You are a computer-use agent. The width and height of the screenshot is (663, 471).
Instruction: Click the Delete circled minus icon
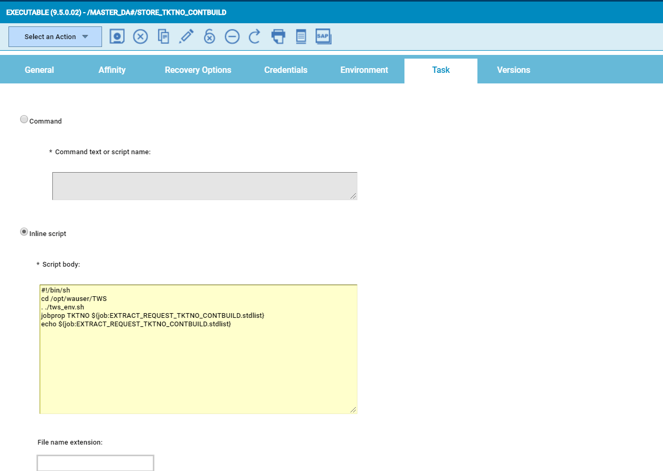(232, 36)
